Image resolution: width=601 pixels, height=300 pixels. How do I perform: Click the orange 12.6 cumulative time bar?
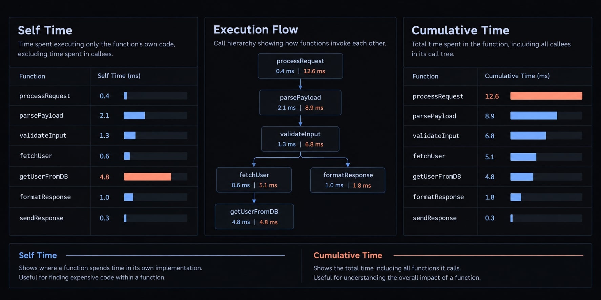(x=546, y=96)
